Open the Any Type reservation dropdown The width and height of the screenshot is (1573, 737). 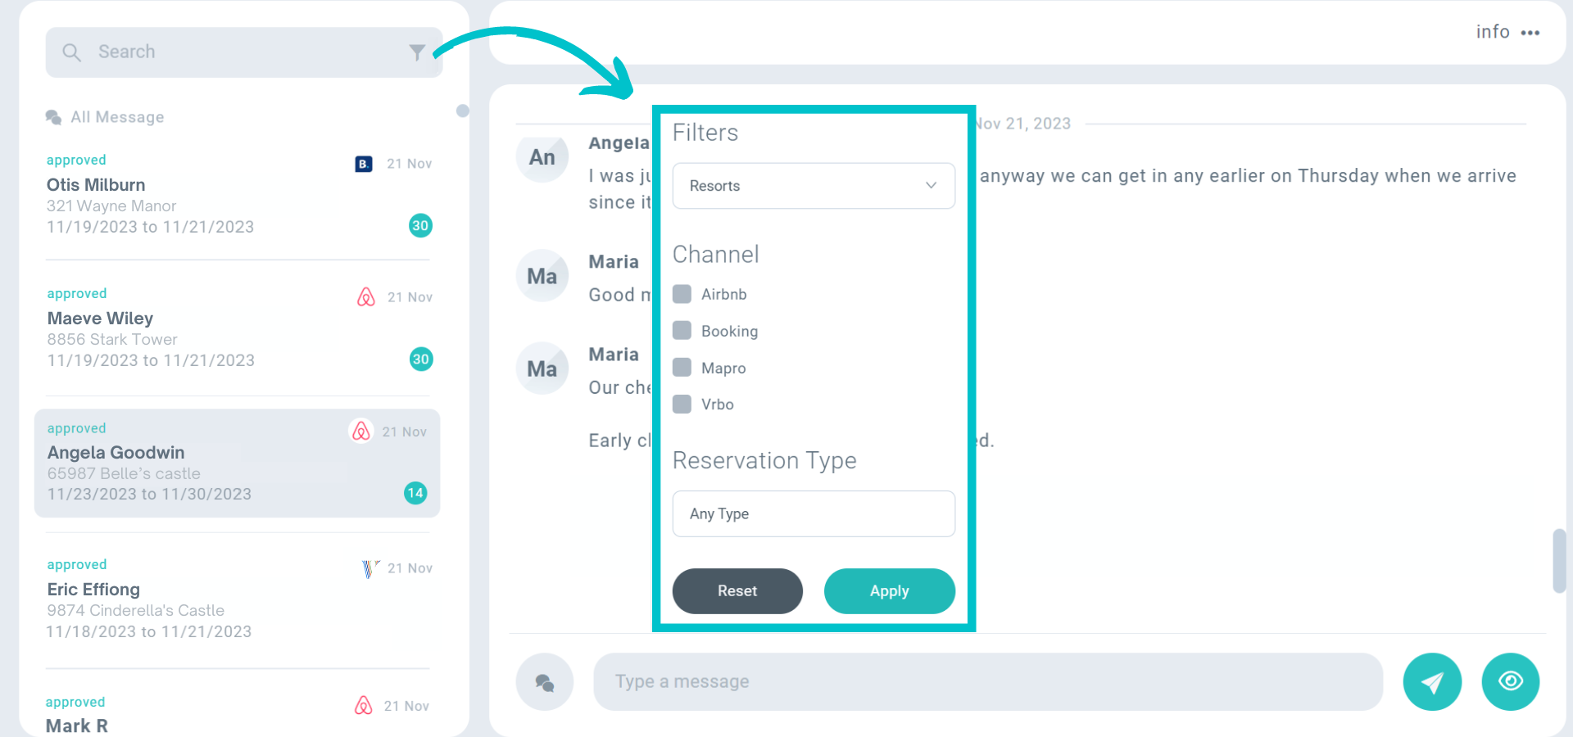point(814,513)
